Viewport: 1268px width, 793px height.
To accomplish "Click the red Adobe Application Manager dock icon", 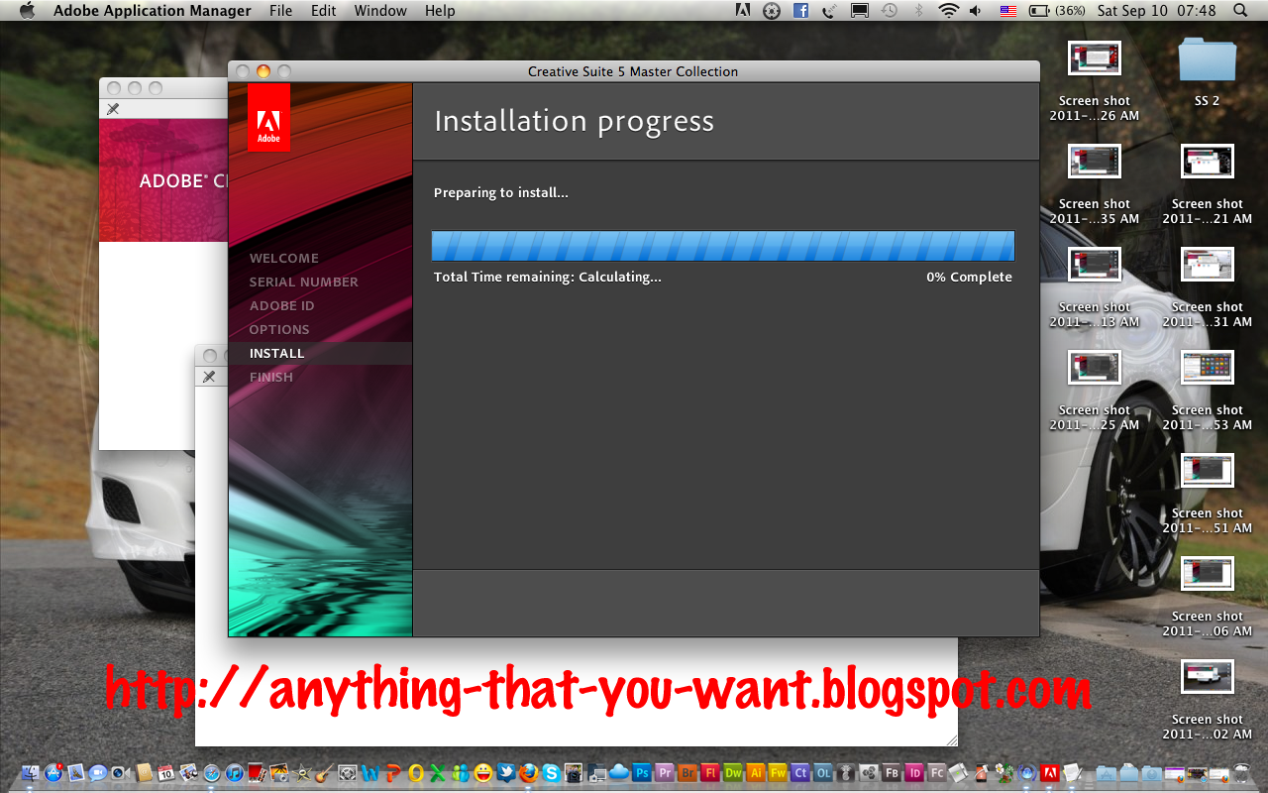I will tap(1050, 773).
